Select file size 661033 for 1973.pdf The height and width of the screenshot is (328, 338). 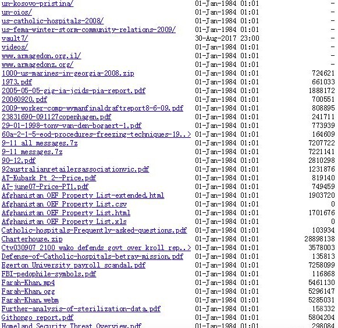(323, 82)
